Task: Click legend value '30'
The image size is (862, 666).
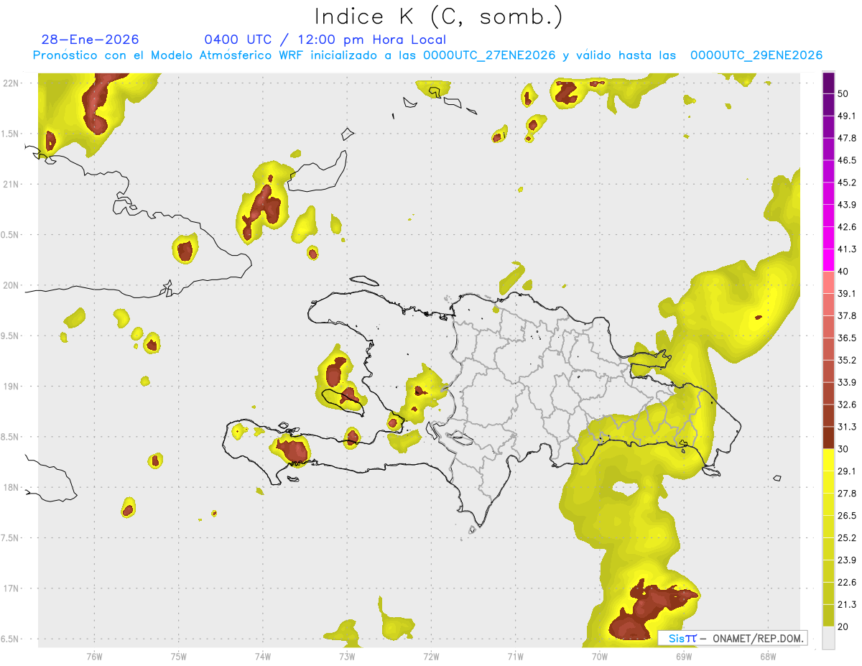Action: click(x=843, y=450)
